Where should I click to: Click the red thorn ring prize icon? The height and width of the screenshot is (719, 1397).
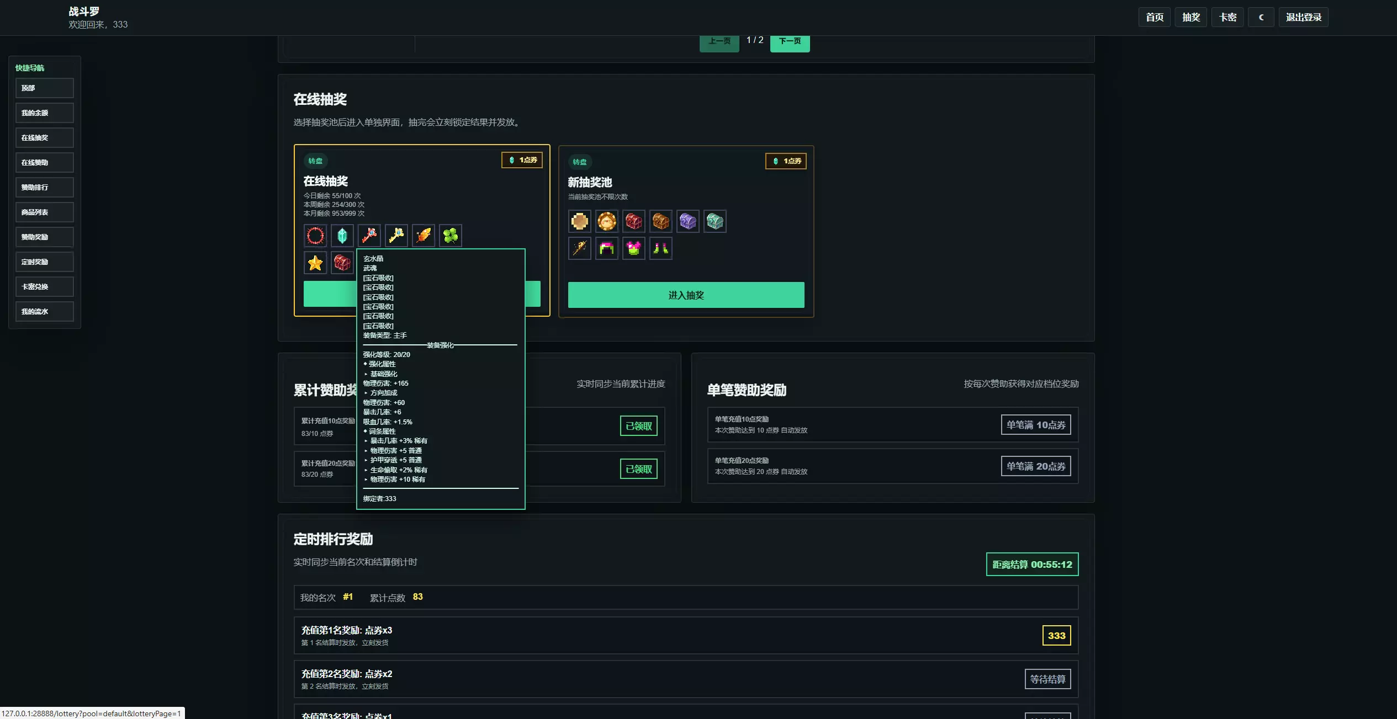click(315, 236)
